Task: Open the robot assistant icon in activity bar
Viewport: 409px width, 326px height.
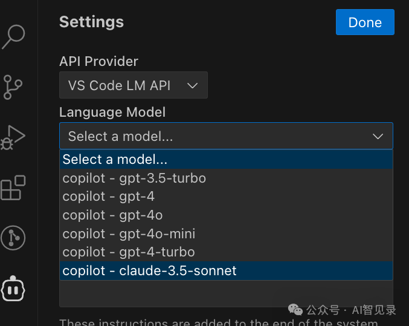Action: click(13, 289)
